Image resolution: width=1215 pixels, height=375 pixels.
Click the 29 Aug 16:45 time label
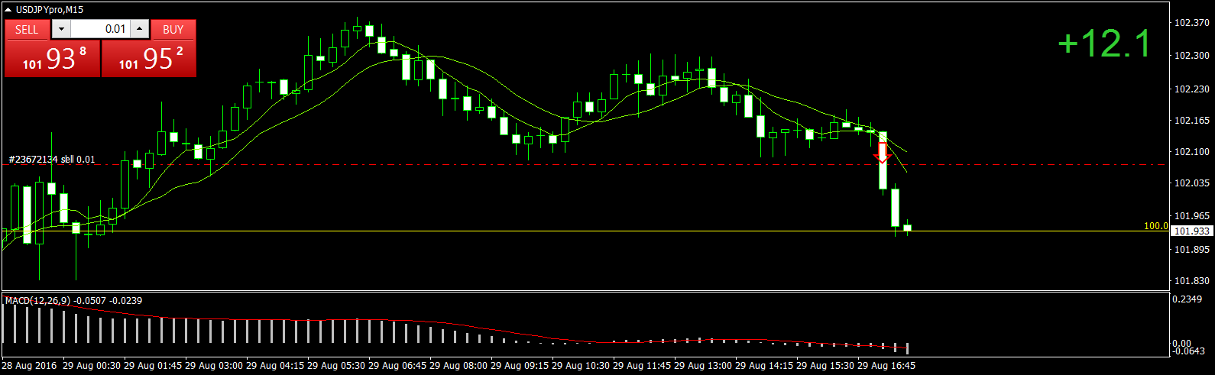(886, 366)
